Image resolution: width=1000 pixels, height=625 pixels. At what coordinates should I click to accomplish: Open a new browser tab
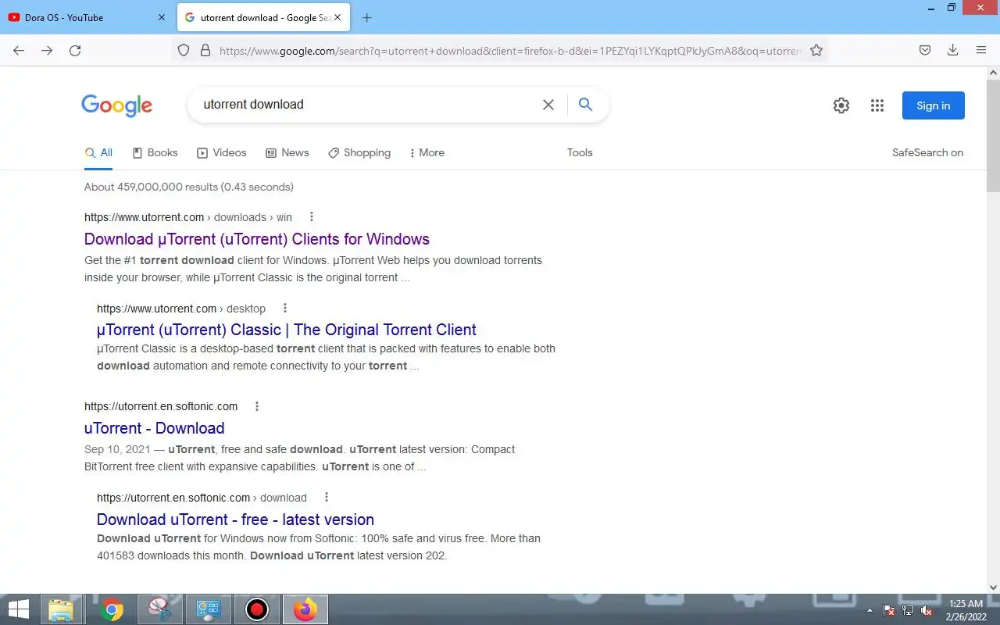(367, 17)
